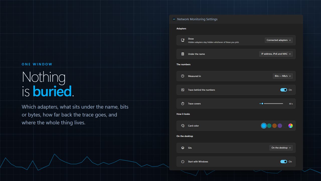Click the clock icon beside Measured in
Screen dimensions: 321x181
tap(183, 76)
